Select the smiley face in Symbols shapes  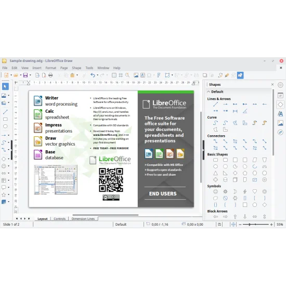click(x=215, y=191)
